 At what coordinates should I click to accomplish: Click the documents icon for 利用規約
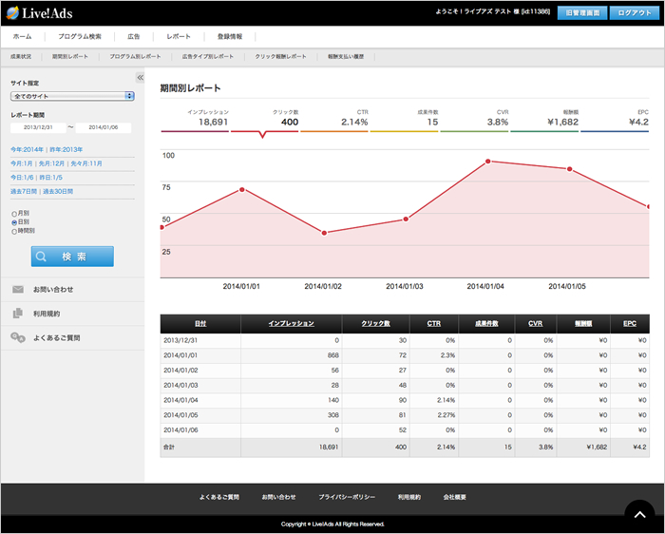tap(18, 313)
